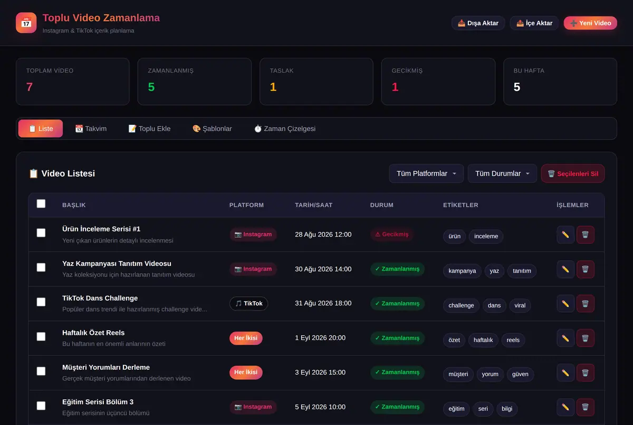Check the Ürün İnceleme Serisi #1 row
Viewport: 633px width, 425px height.
(41, 233)
